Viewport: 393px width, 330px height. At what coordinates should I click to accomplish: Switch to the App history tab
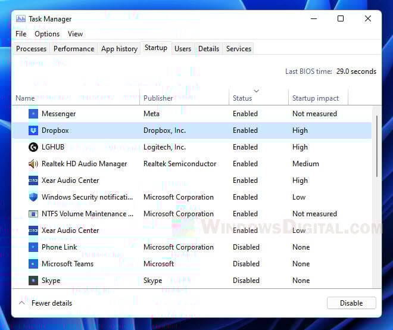pos(119,49)
